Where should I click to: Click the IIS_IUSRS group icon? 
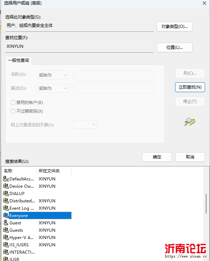pos(6,245)
